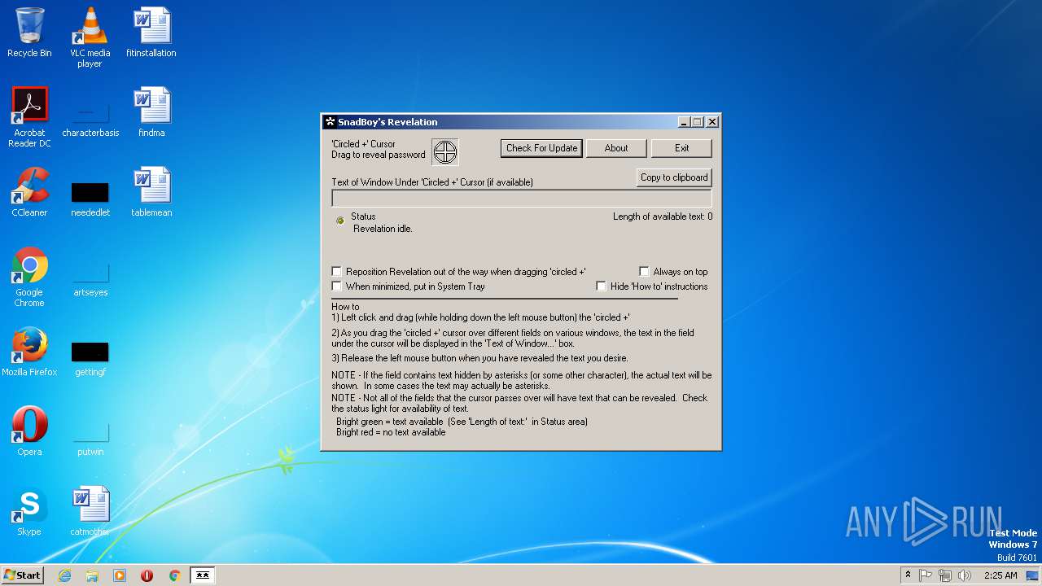The image size is (1042, 586).
Task: Select the Opera desktop shortcut
Action: 29,431
